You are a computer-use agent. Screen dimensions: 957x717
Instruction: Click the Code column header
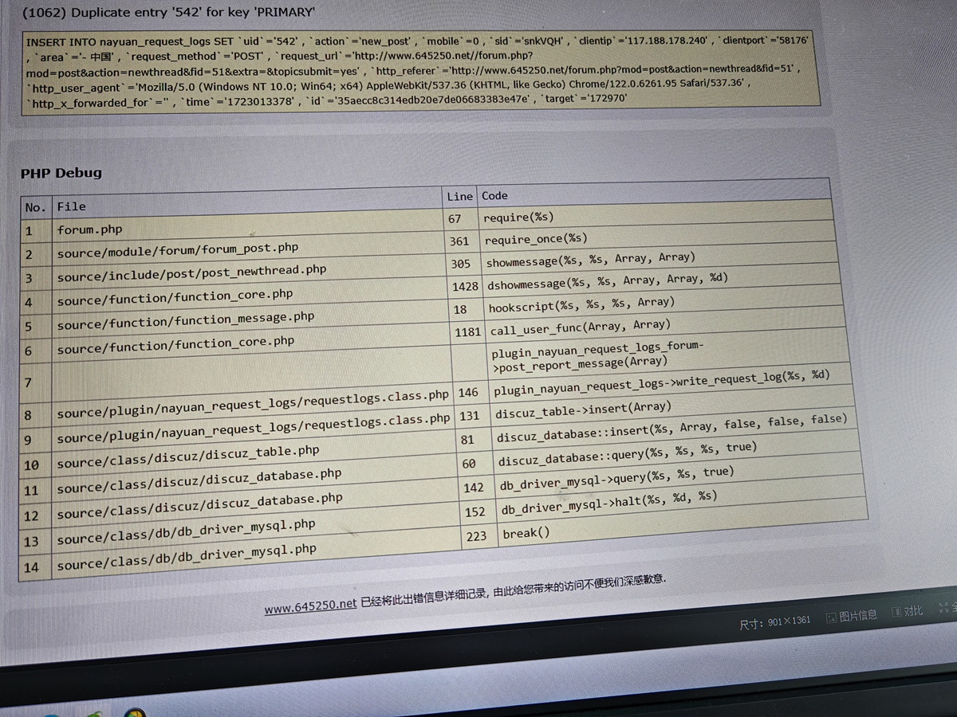point(655,192)
